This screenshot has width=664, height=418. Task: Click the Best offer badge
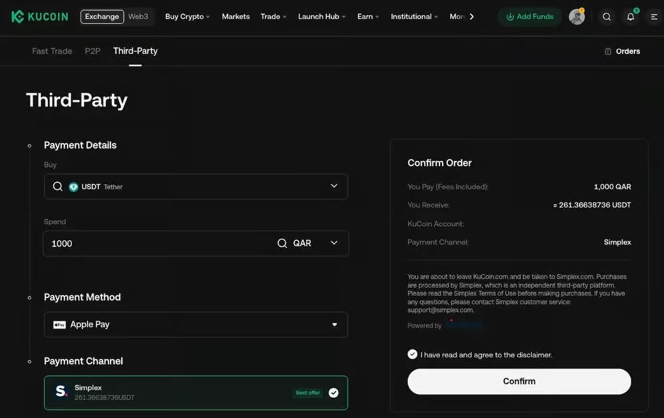[308, 393]
